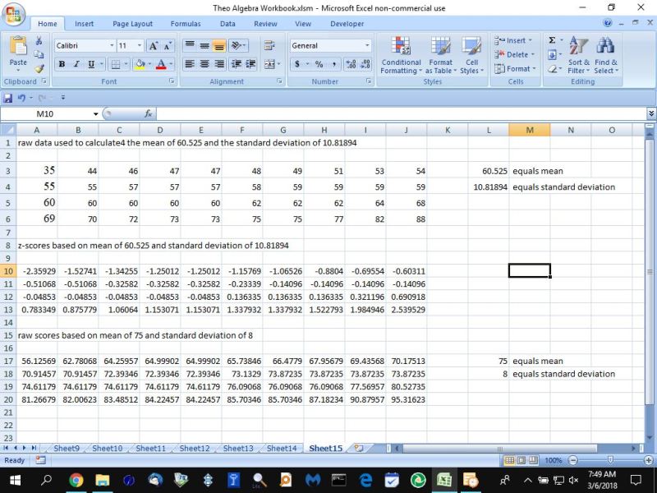Open the Page Layout ribbon tab
The image size is (657, 493).
tap(132, 24)
